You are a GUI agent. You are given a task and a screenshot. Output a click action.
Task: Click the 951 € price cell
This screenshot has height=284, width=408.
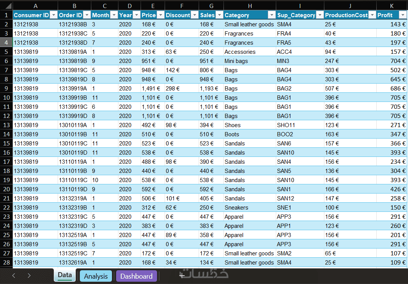[x=153, y=61]
